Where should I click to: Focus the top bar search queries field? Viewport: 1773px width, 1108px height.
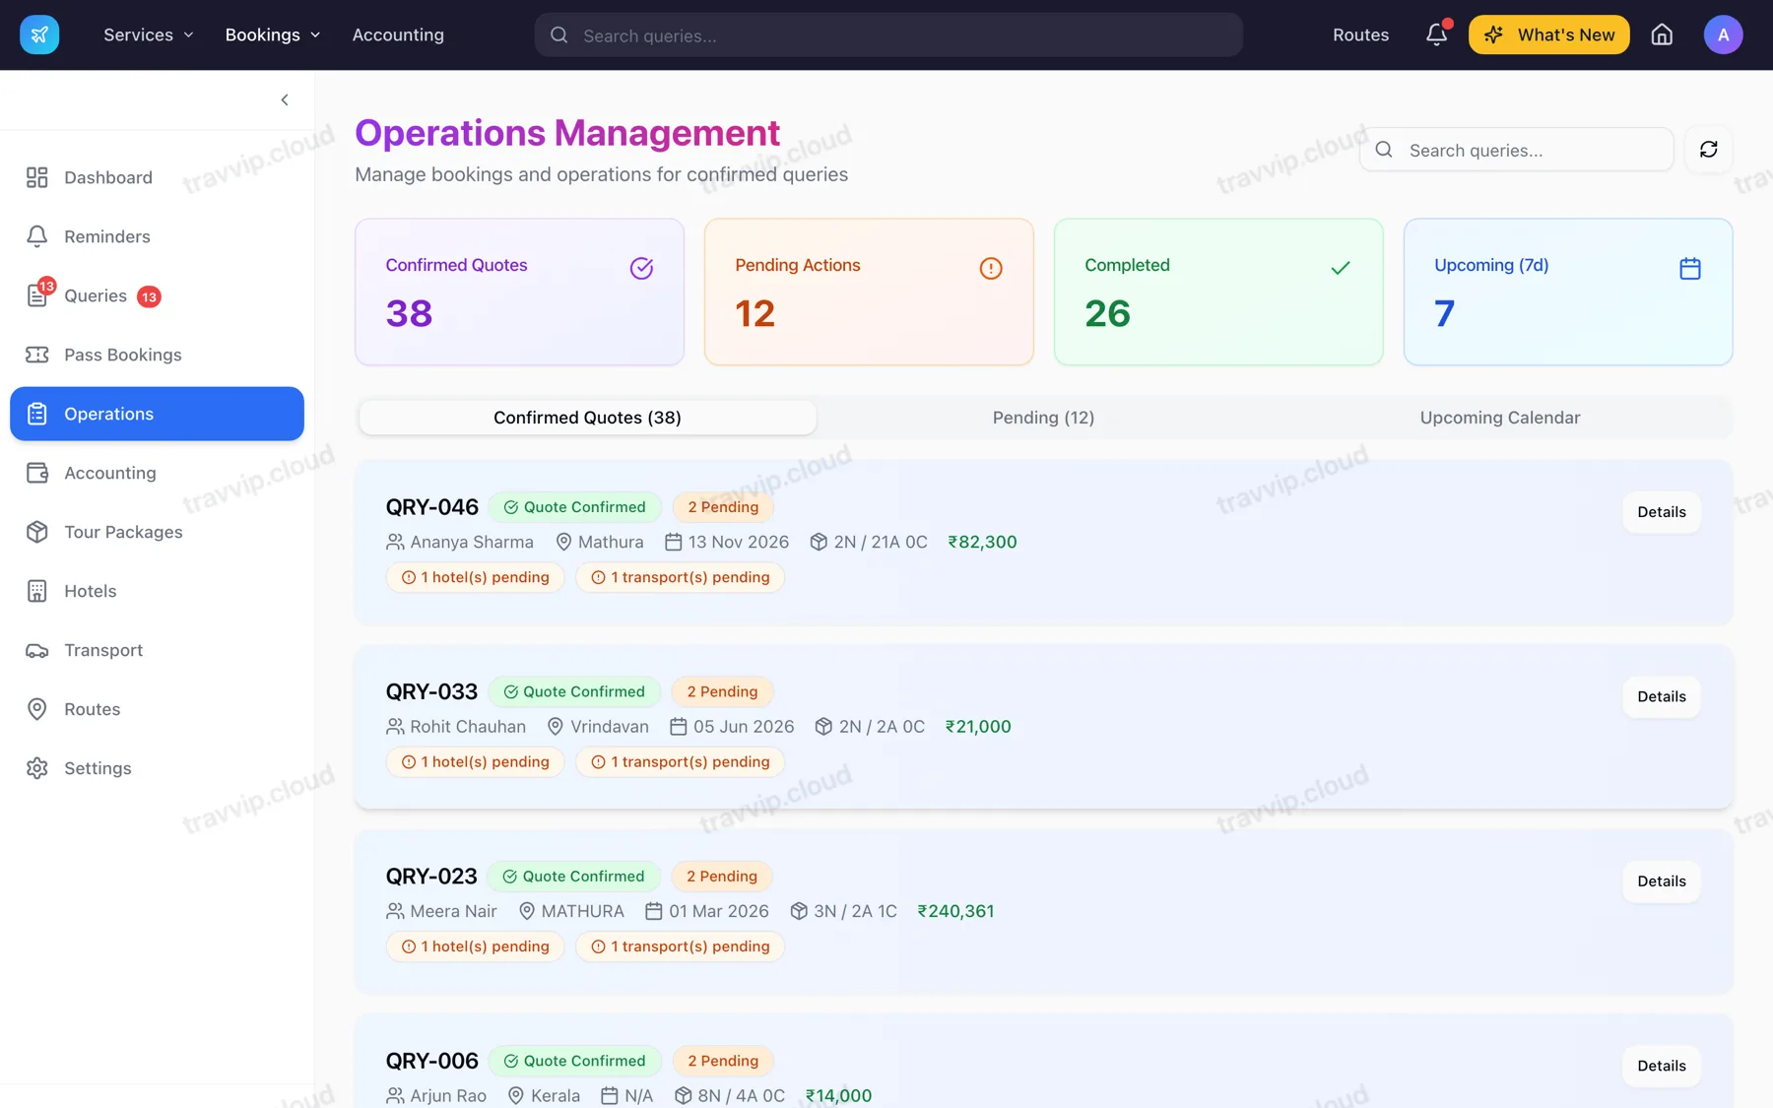coord(888,34)
